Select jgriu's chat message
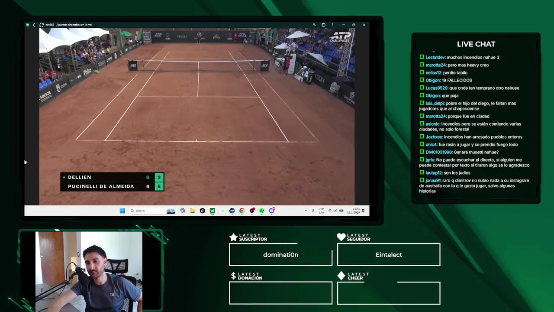 coord(474,162)
